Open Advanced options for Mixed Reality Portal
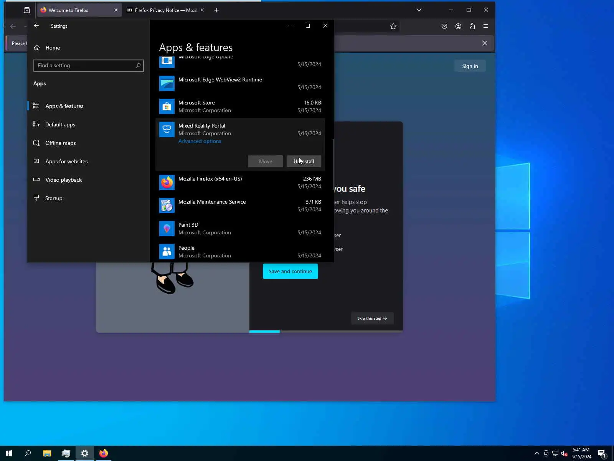614x461 pixels. click(x=200, y=141)
